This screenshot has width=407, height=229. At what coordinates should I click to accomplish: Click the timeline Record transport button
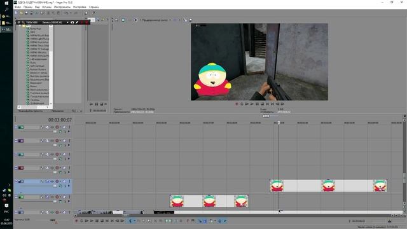pos(76,221)
